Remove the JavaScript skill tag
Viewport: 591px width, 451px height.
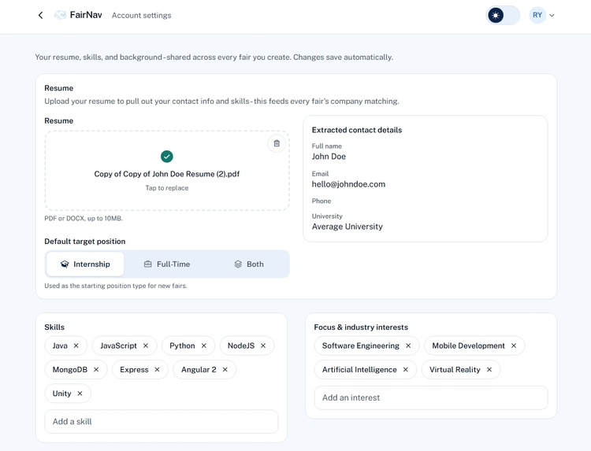pyautogui.click(x=146, y=346)
